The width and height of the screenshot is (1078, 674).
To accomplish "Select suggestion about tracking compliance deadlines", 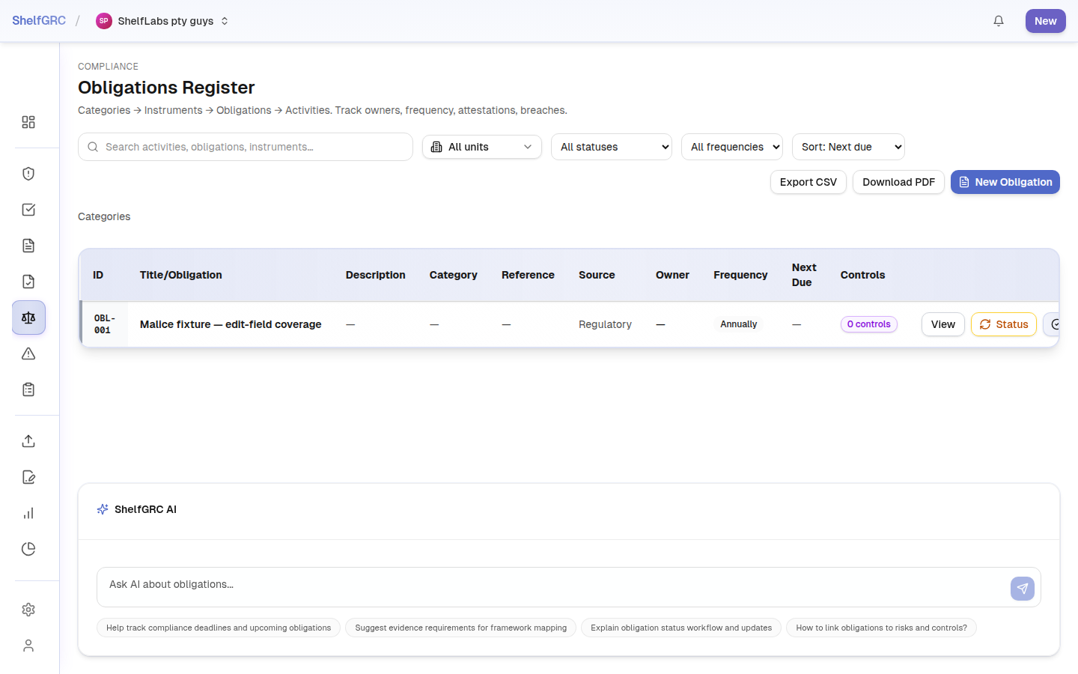I will (x=219, y=628).
